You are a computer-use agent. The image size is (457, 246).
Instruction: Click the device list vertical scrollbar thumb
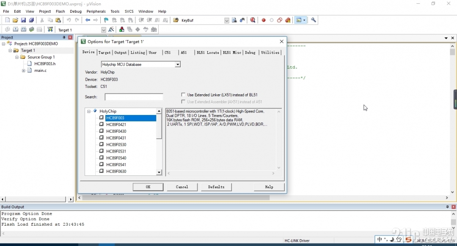(159, 126)
